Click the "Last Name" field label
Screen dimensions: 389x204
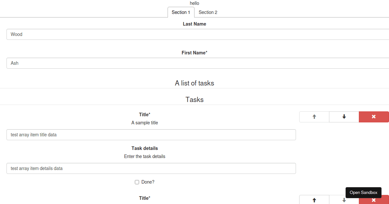[194, 24]
